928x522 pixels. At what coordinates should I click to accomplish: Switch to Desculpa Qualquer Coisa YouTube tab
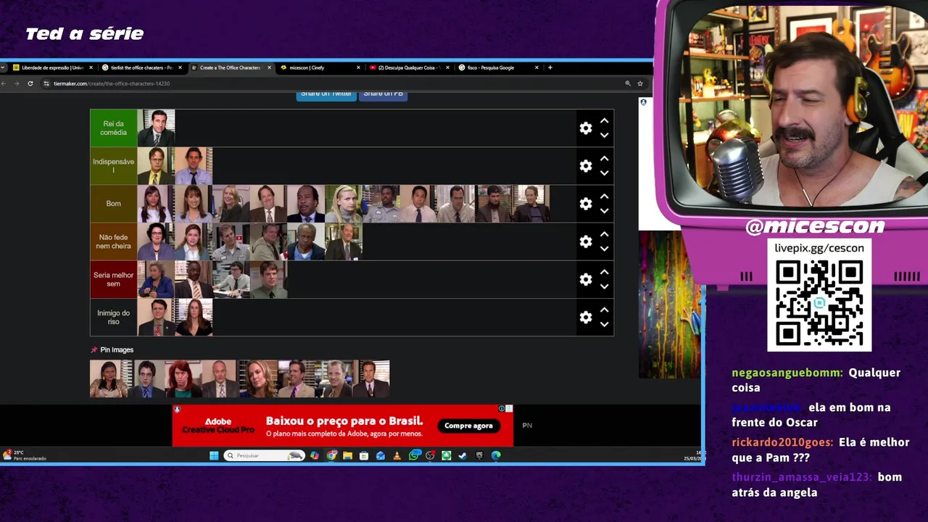[409, 67]
